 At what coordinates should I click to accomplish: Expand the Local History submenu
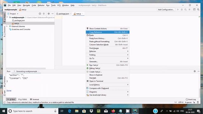coord(108,85)
